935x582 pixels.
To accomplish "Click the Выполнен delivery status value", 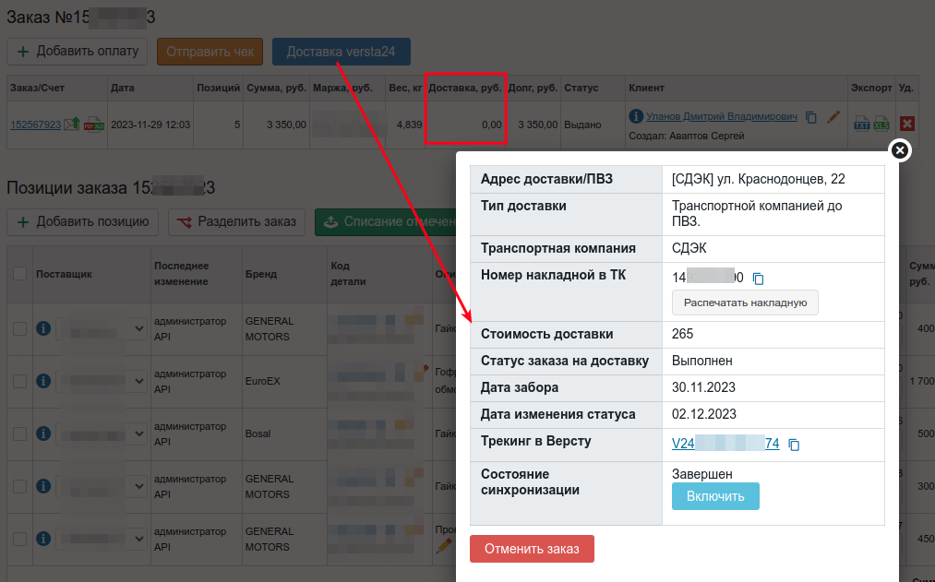I will pyautogui.click(x=702, y=361).
